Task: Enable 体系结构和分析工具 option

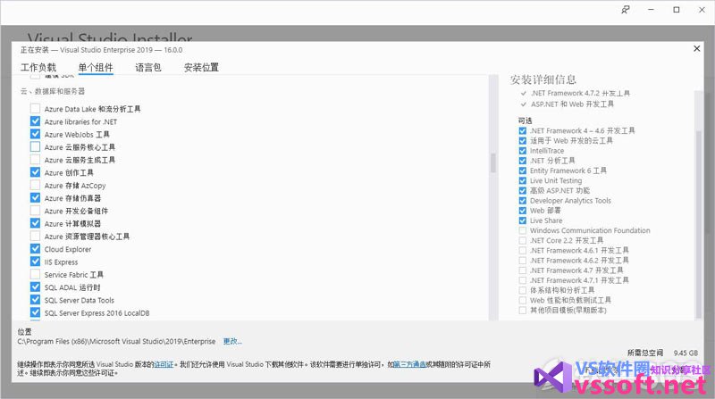Action: (523, 290)
